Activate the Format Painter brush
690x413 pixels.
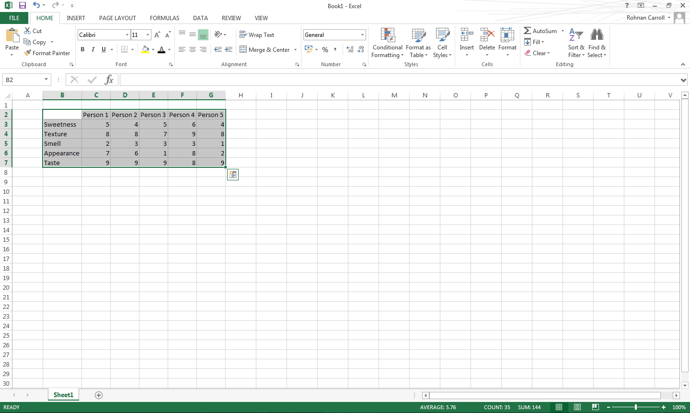(x=27, y=53)
